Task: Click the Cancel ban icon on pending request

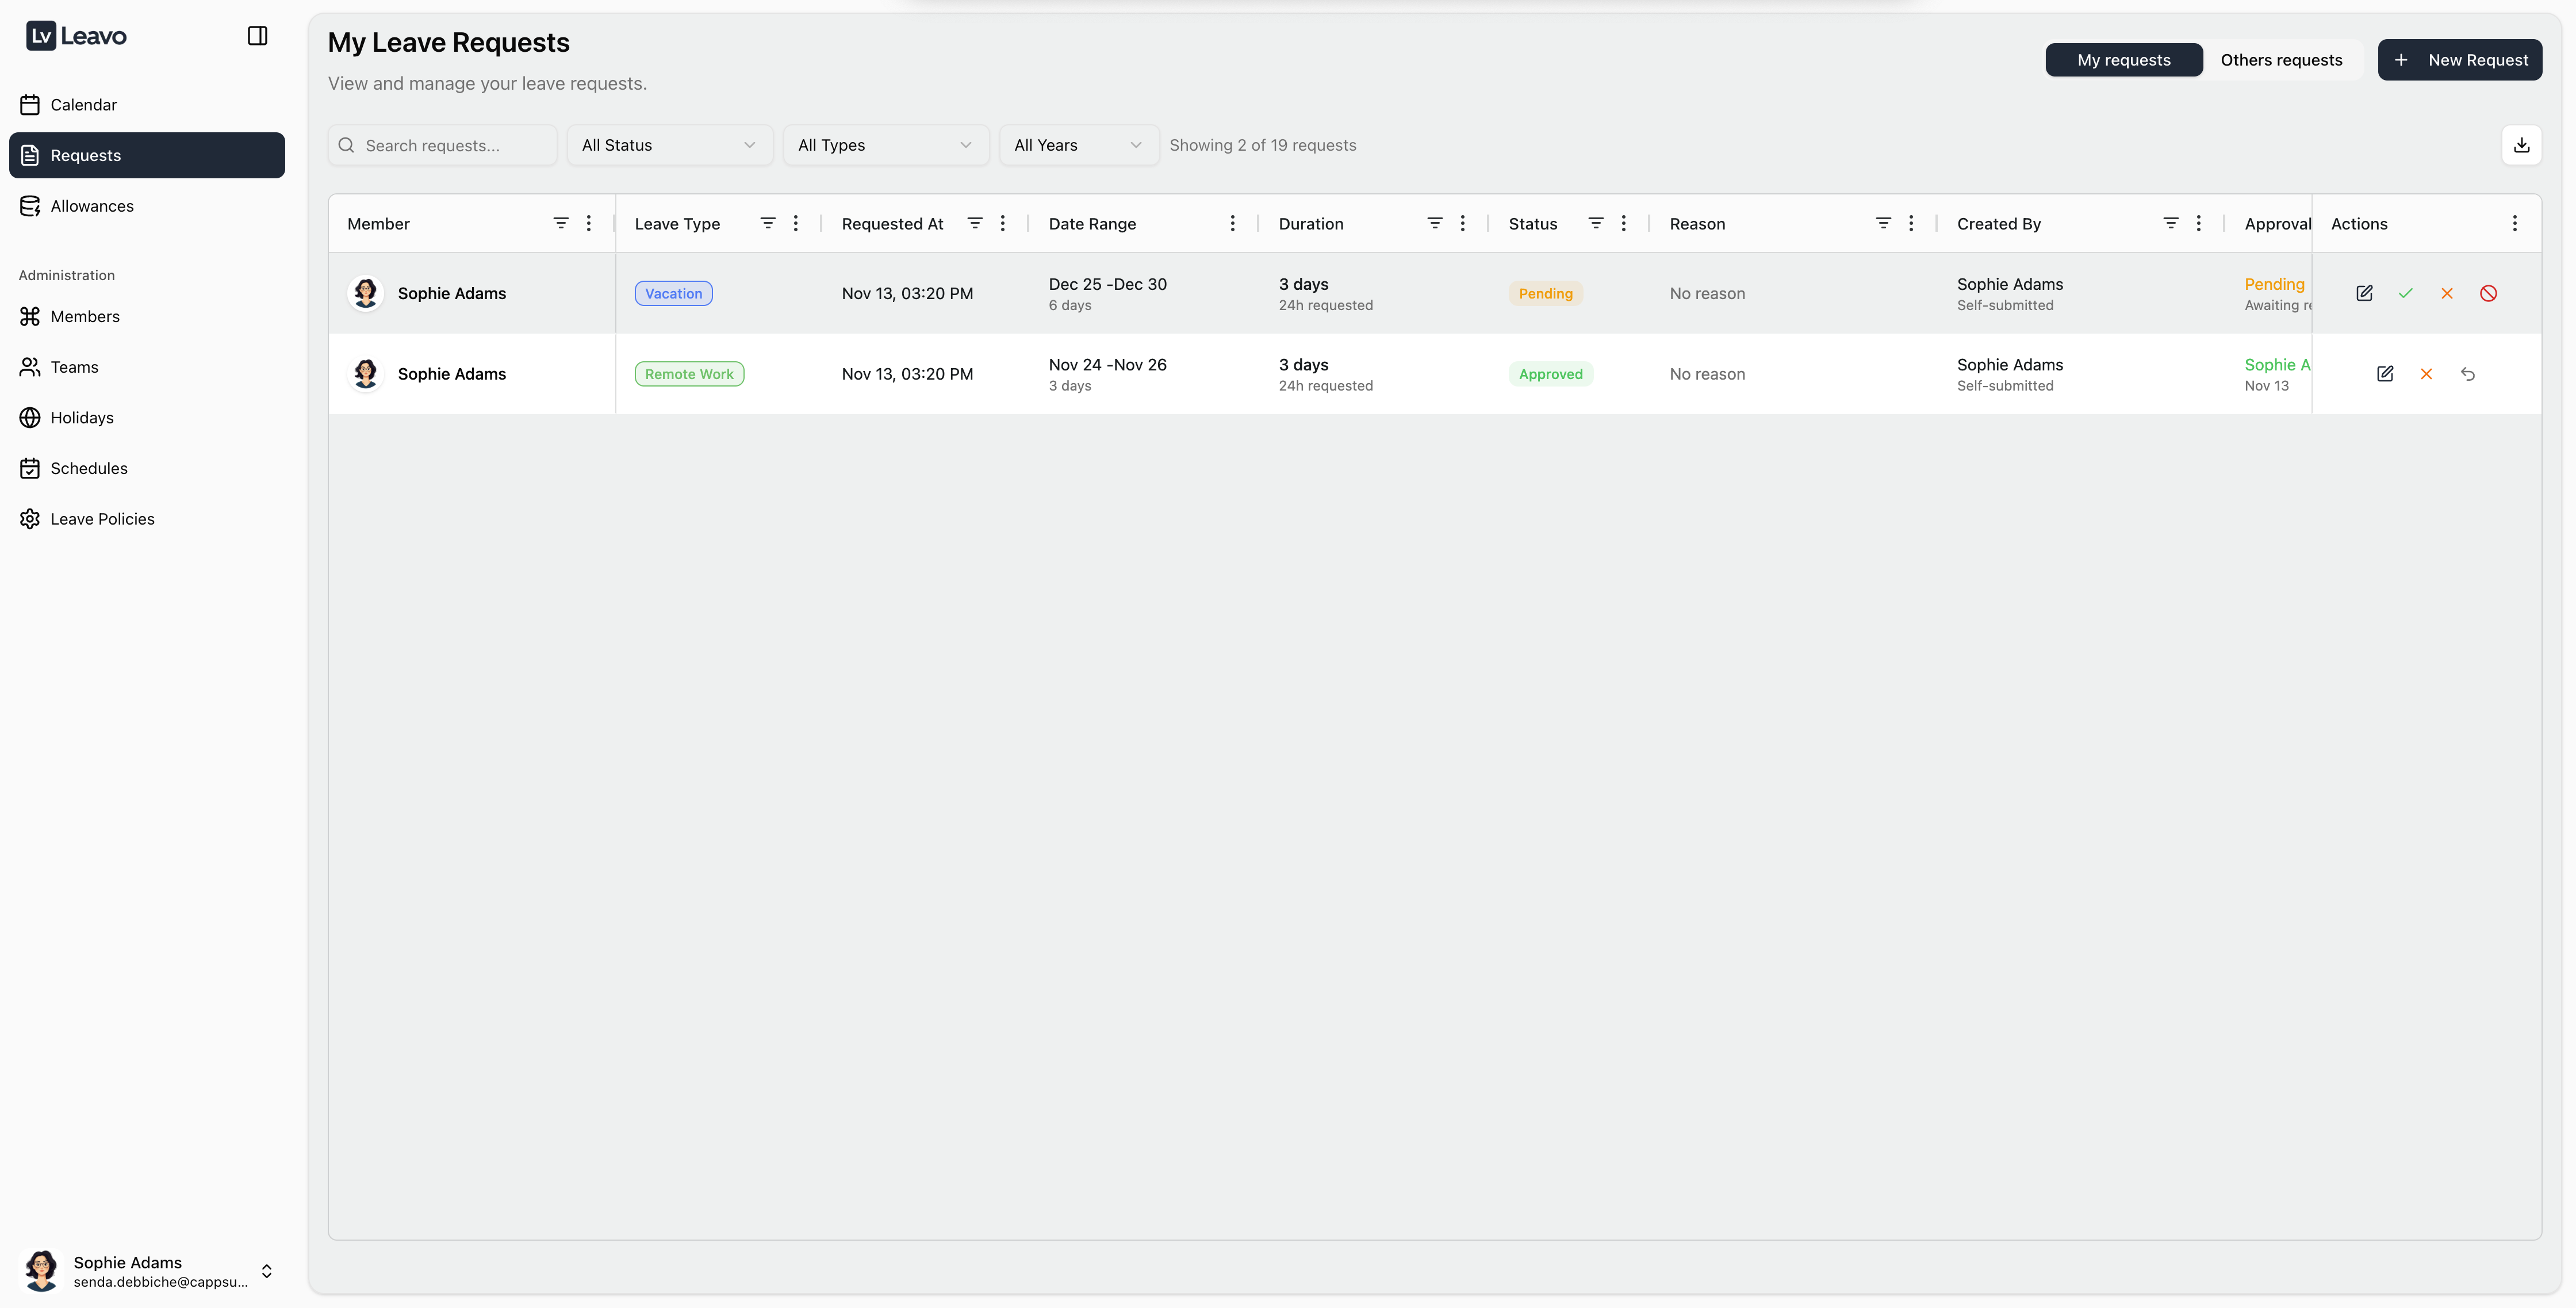Action: point(2489,293)
